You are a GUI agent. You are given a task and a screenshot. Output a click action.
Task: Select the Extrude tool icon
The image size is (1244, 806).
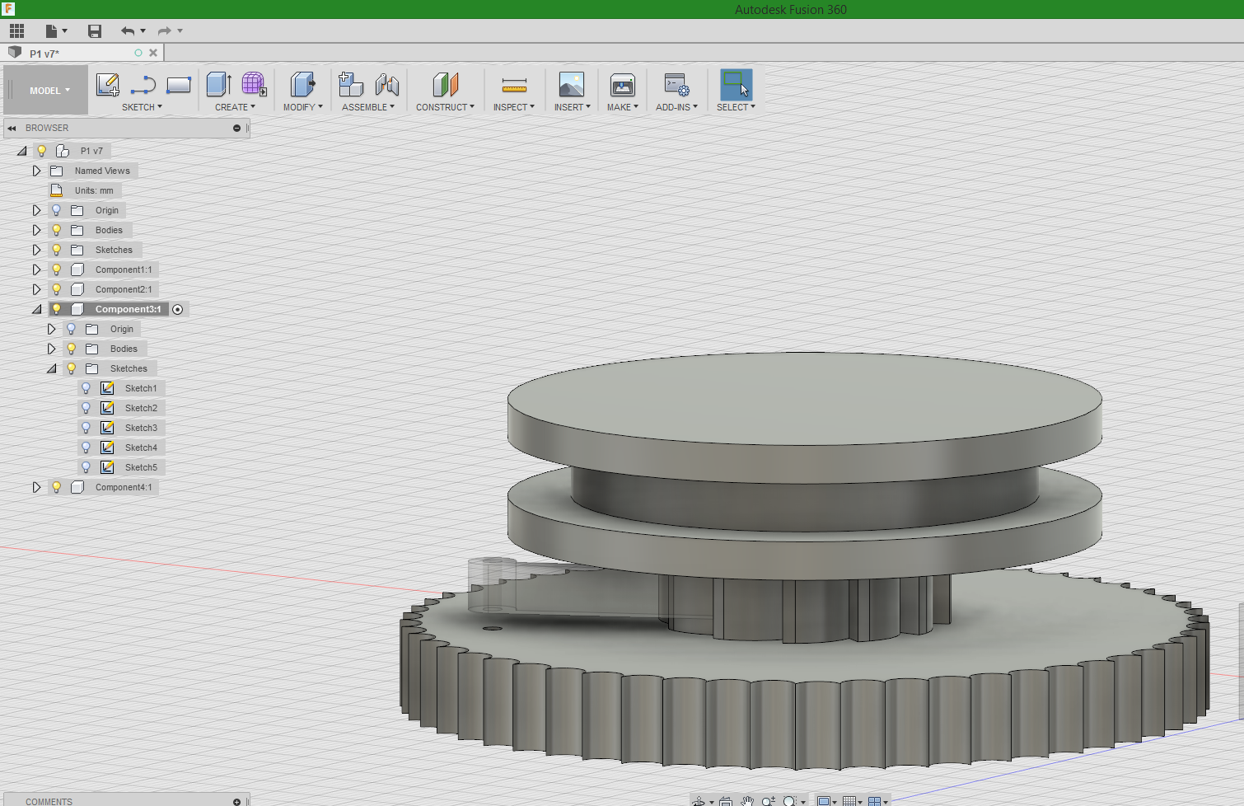point(218,85)
